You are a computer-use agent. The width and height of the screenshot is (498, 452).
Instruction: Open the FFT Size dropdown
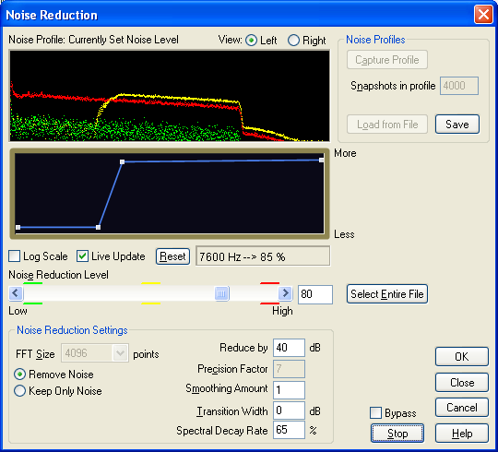[x=120, y=353]
